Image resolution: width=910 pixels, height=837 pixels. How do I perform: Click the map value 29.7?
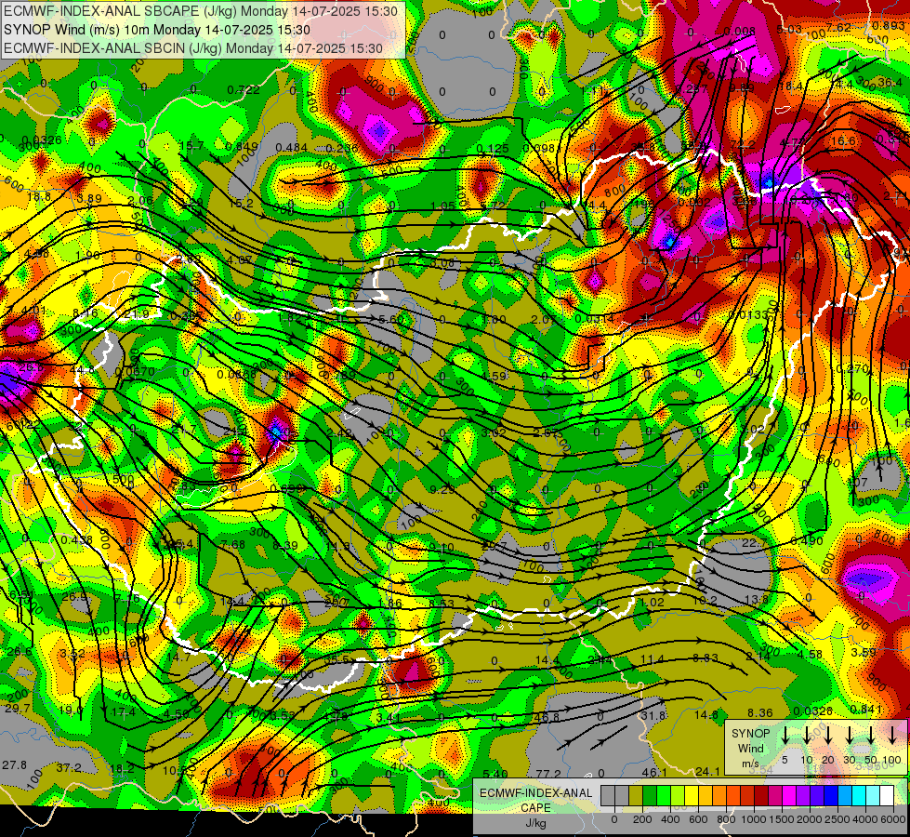18,708
